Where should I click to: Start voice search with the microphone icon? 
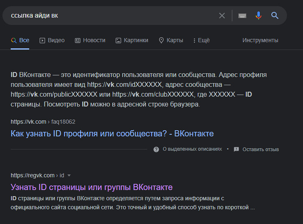pos(258,16)
